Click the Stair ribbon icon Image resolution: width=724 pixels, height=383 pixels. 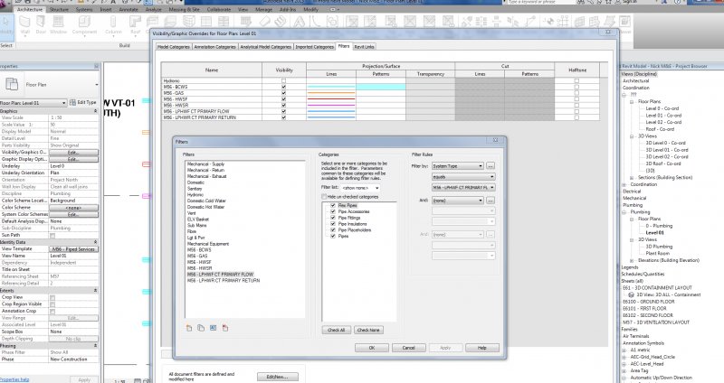281,21
